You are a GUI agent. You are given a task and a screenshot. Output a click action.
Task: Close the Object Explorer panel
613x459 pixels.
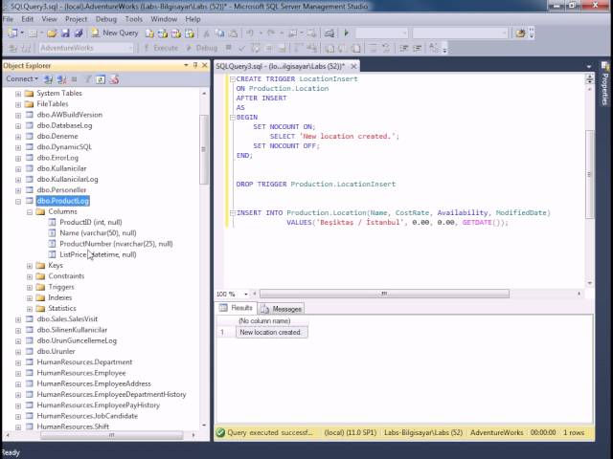pos(204,65)
